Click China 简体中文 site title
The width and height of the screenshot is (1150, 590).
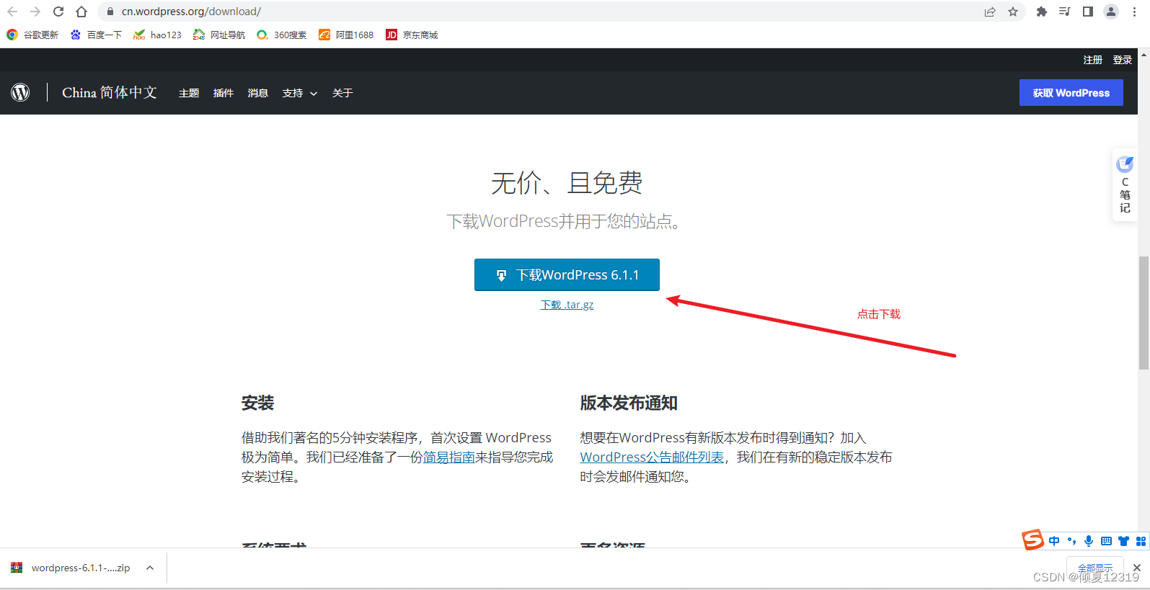click(110, 92)
